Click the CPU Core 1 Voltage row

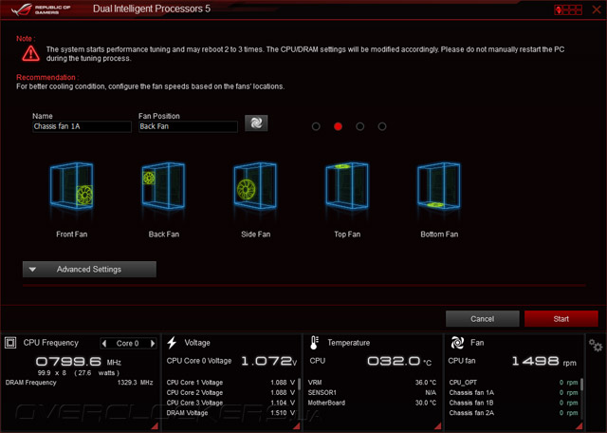(x=230, y=383)
